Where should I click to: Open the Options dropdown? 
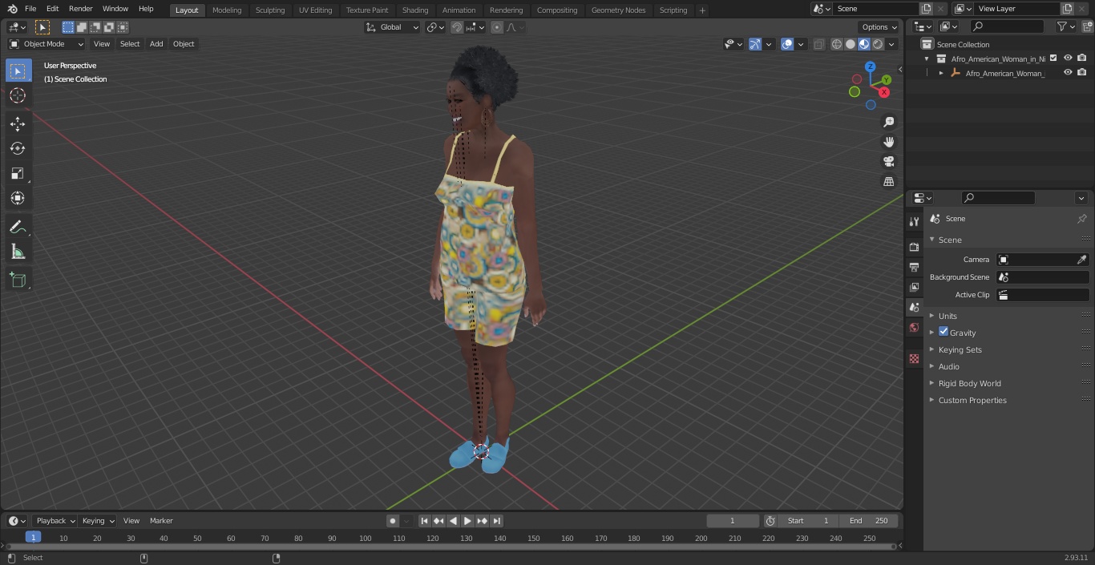click(879, 27)
